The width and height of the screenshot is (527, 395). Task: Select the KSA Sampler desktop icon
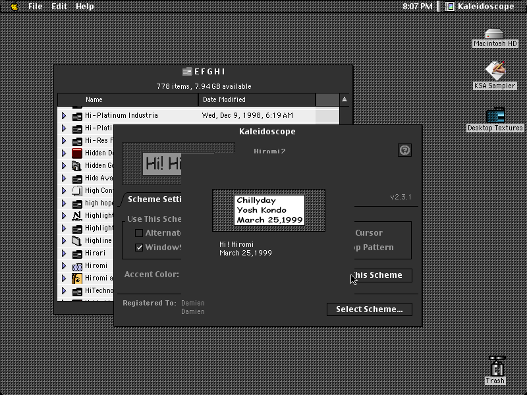(495, 71)
